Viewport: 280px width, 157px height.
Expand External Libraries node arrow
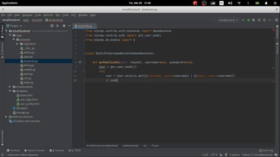tap(6, 117)
